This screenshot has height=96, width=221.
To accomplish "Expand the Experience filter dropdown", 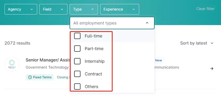I will (120, 9).
